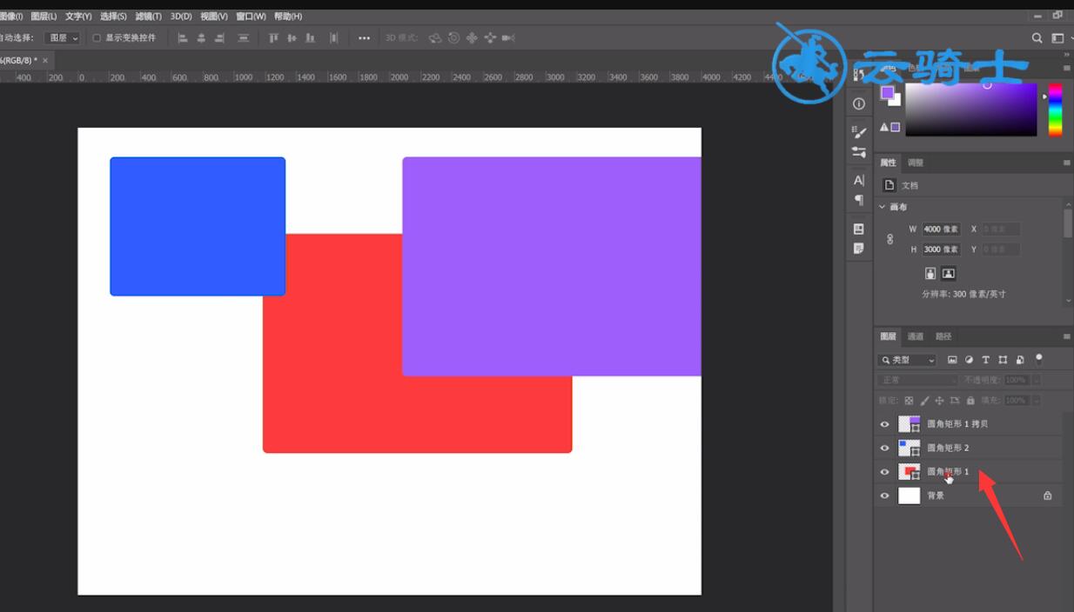Open the 类型 layer filter dropdown
This screenshot has height=612, width=1074.
(x=907, y=360)
